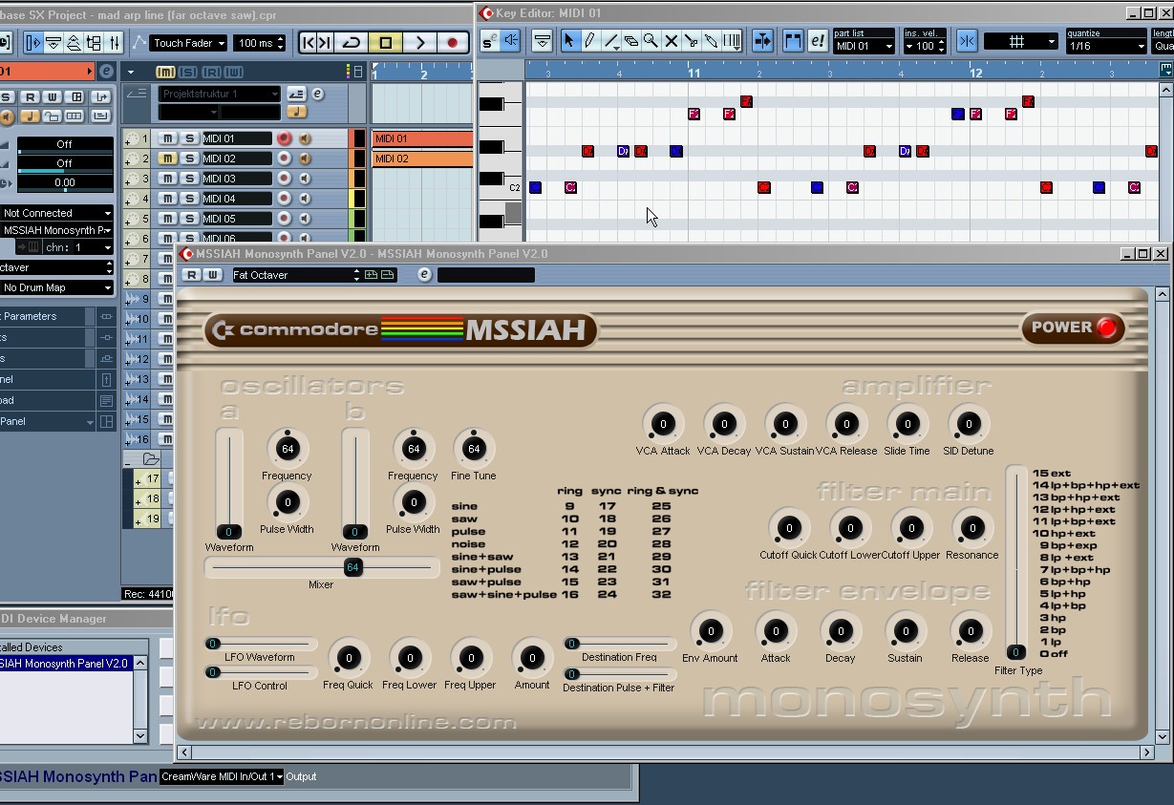Solo the MIDI 01 track

[x=189, y=138]
